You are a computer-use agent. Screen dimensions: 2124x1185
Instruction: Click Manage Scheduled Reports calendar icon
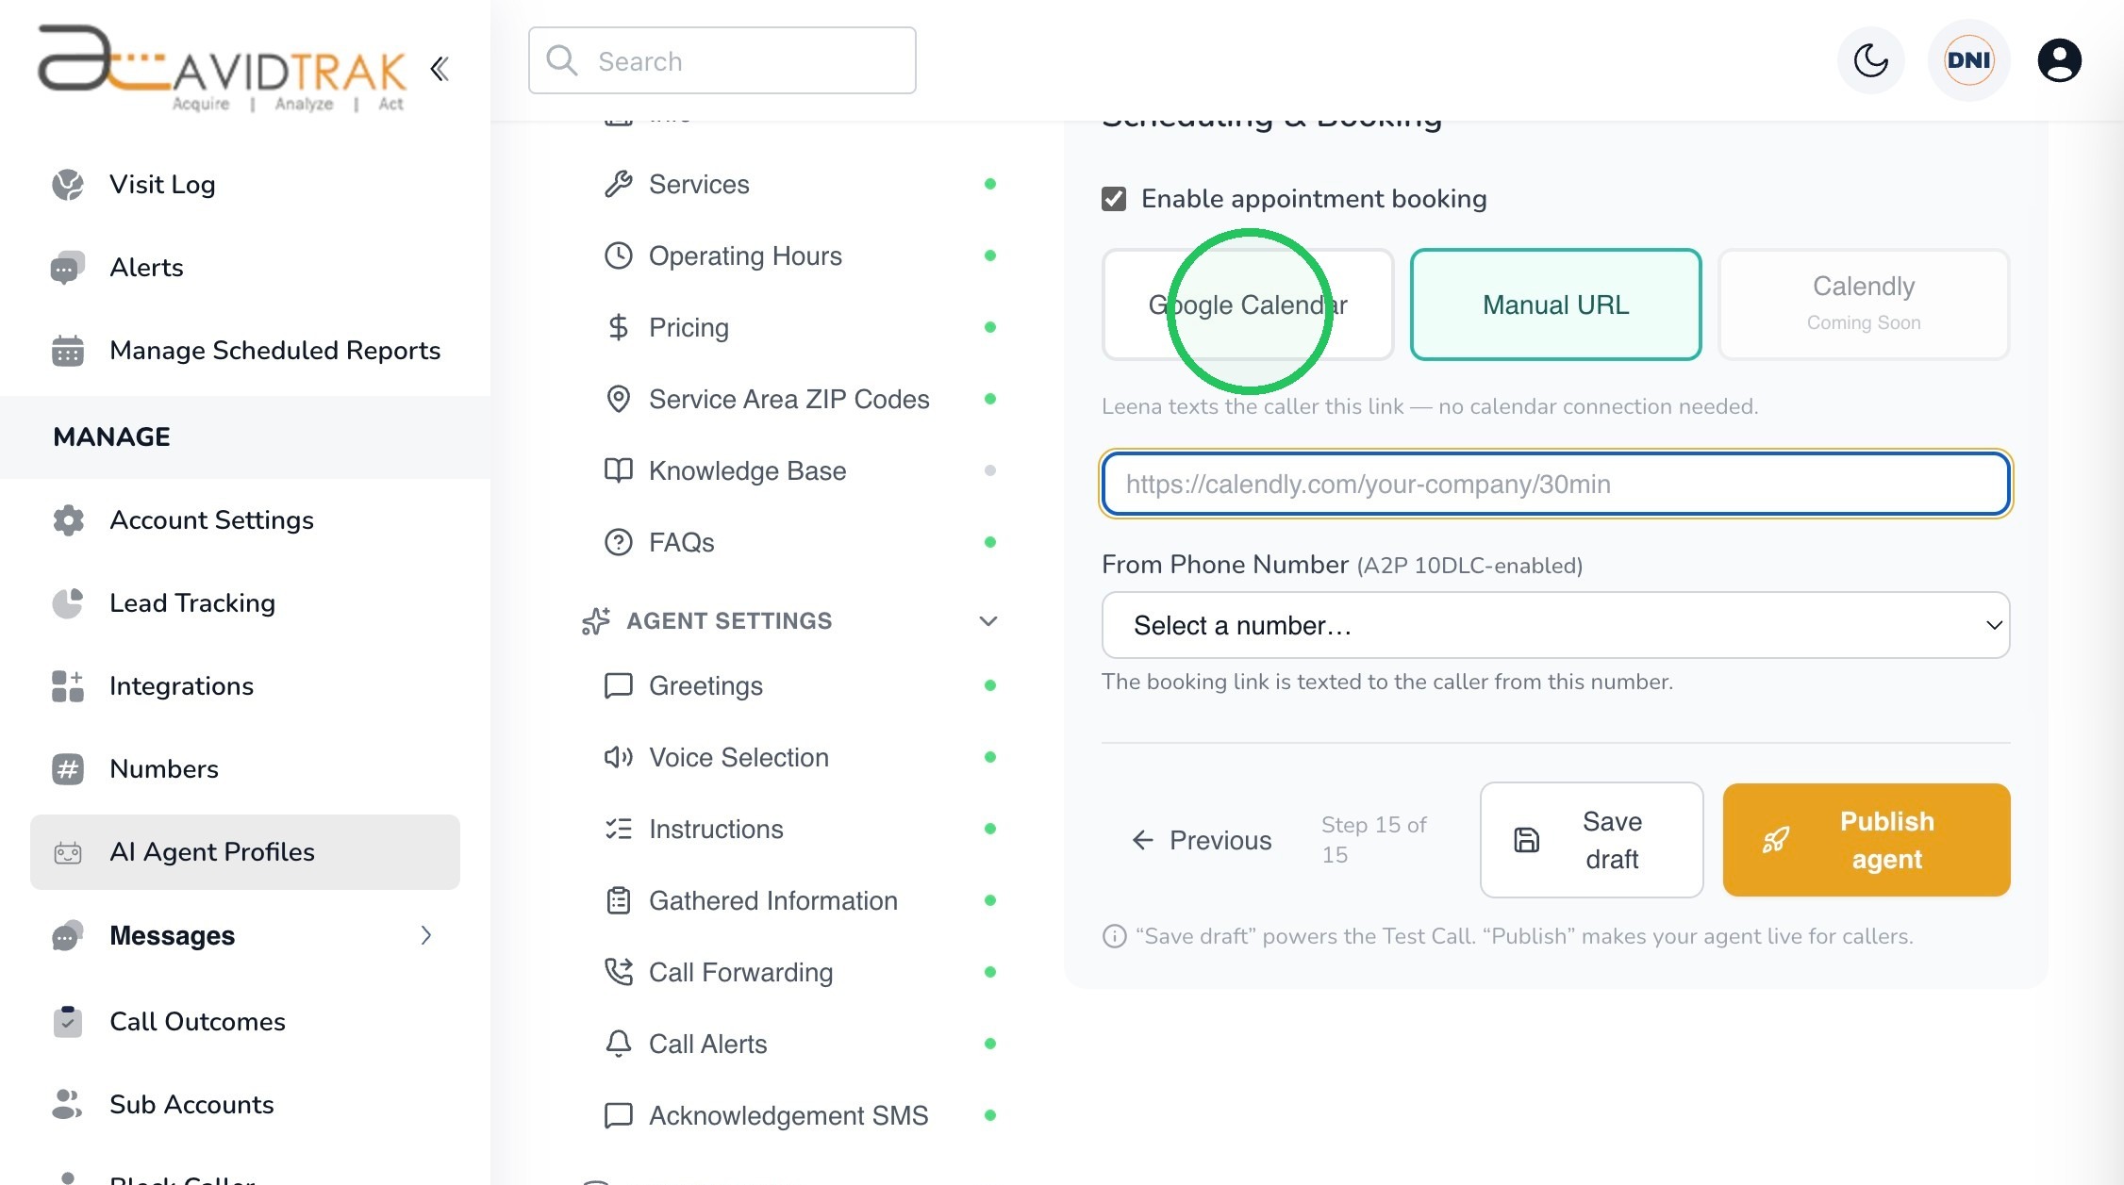68,351
